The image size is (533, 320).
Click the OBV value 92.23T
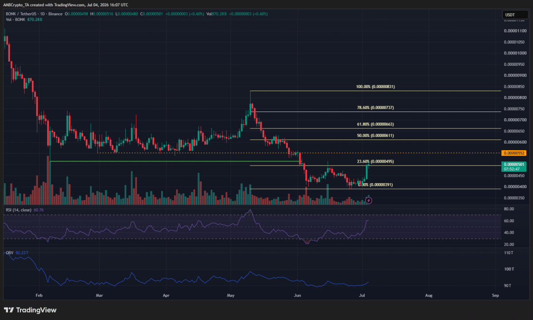22,252
